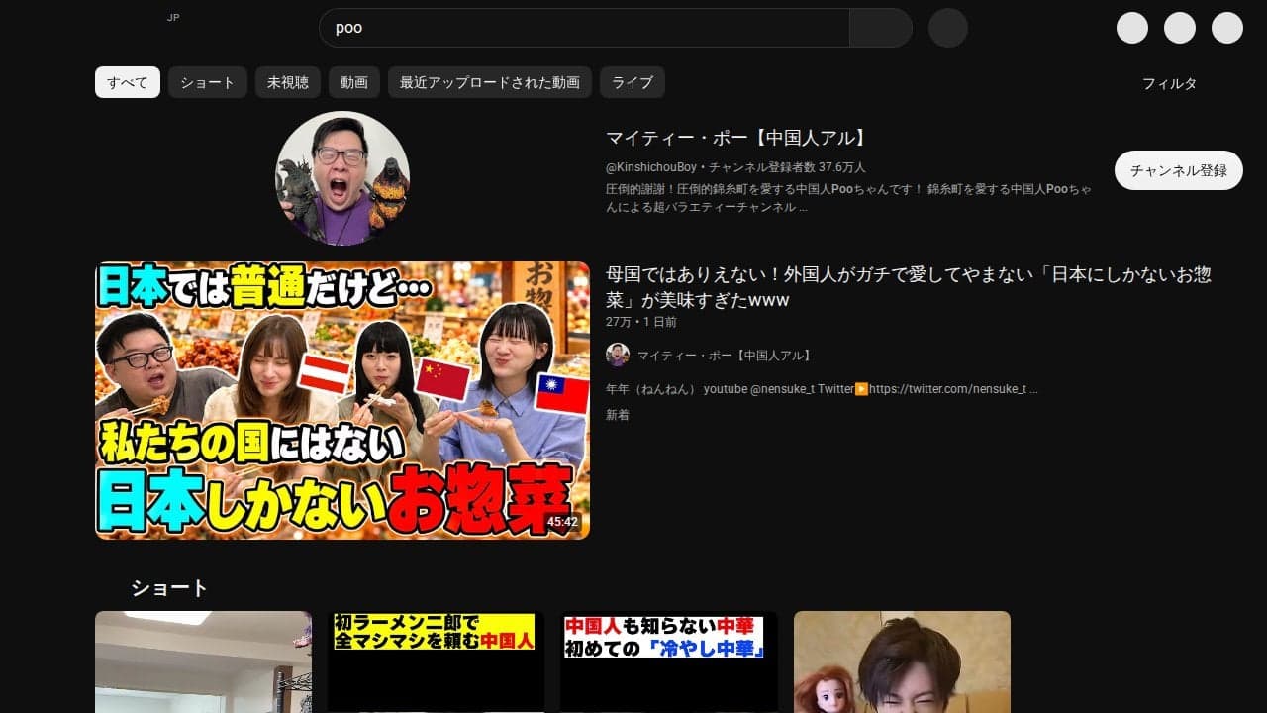Click the 新着 badge
1267x713 pixels.
(x=618, y=415)
